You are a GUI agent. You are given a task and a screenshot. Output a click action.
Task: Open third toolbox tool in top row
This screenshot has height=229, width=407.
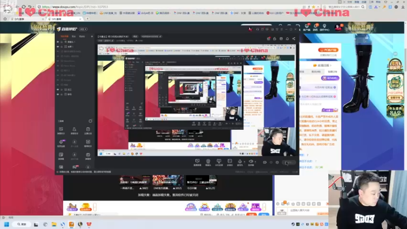coord(88,131)
